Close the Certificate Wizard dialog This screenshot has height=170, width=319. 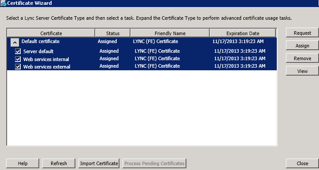pyautogui.click(x=302, y=163)
